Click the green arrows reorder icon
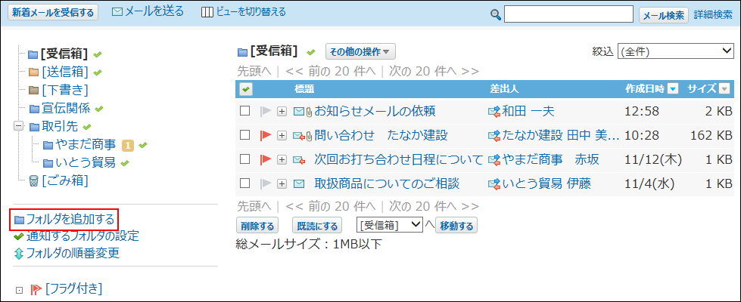Viewport: 741px width, 302px height. click(x=19, y=254)
